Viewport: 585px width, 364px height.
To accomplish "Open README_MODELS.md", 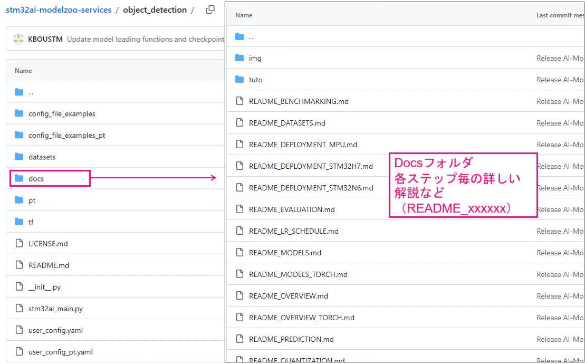I will point(285,253).
